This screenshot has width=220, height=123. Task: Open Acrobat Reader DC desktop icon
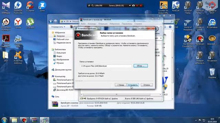coord(6,41)
